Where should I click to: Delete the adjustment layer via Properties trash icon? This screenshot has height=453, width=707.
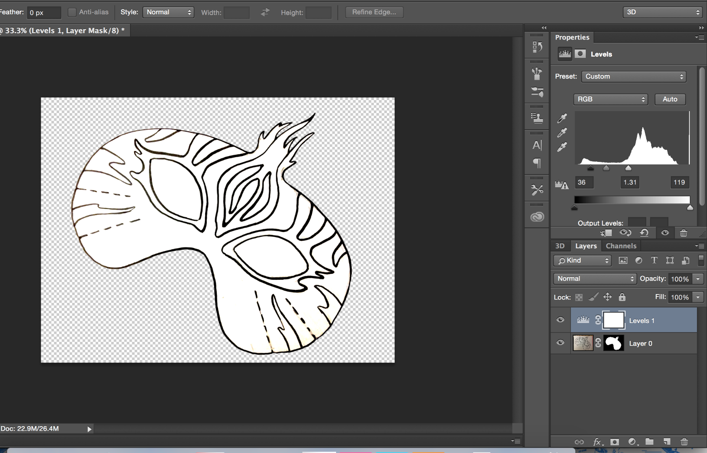click(684, 233)
